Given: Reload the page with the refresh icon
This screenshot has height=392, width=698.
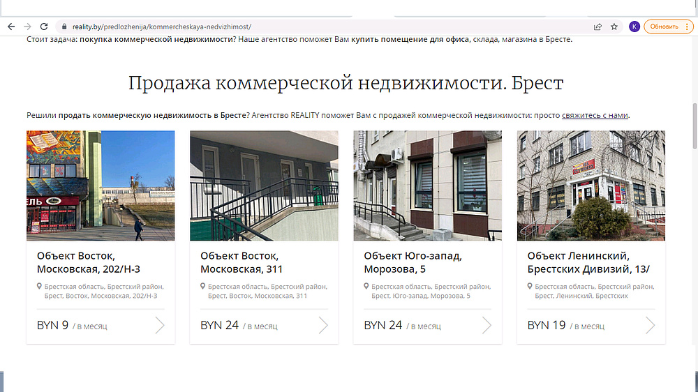Looking at the screenshot, I should (x=44, y=27).
